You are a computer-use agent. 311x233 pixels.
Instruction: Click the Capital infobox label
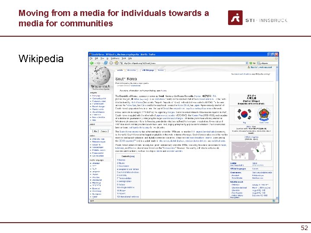(233, 163)
